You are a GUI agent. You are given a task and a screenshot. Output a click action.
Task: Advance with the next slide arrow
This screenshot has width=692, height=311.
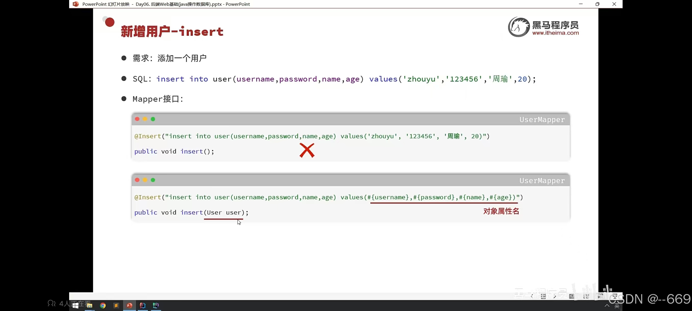click(x=555, y=296)
